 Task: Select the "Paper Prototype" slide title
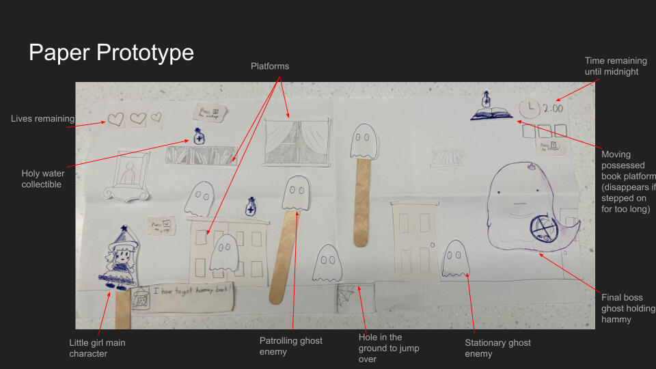[x=111, y=53]
